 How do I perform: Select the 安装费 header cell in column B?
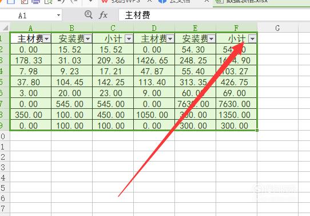(x=71, y=38)
